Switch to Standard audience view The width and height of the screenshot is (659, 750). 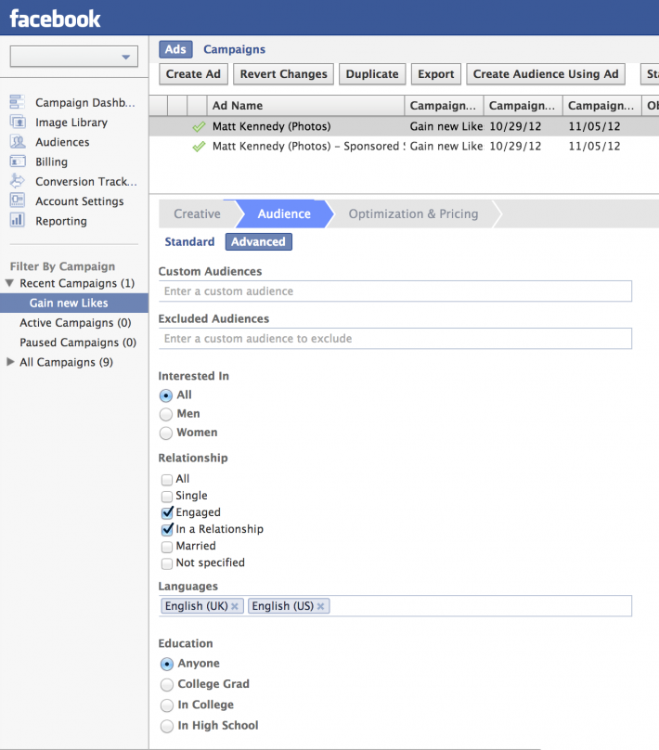coord(189,241)
